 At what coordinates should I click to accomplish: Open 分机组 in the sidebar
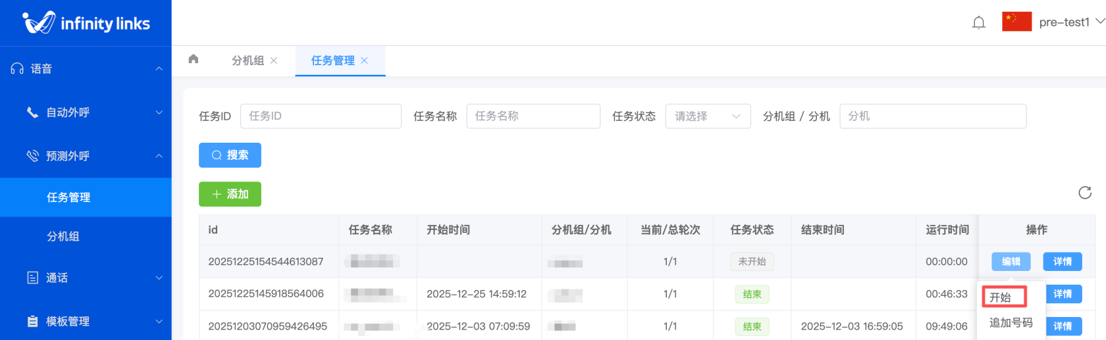(63, 236)
